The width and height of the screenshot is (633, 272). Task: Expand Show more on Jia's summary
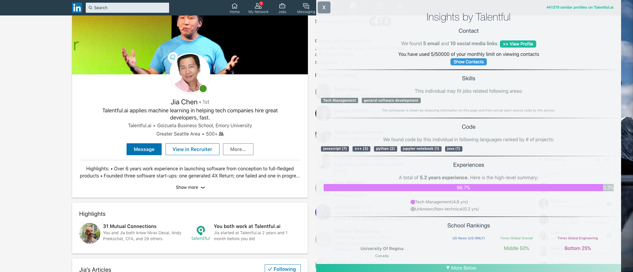coord(190,187)
